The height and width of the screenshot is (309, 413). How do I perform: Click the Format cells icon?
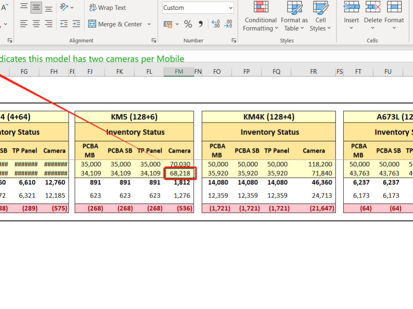[x=394, y=7]
